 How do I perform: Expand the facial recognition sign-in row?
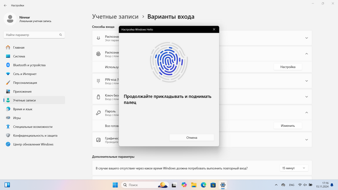pyautogui.click(x=306, y=38)
